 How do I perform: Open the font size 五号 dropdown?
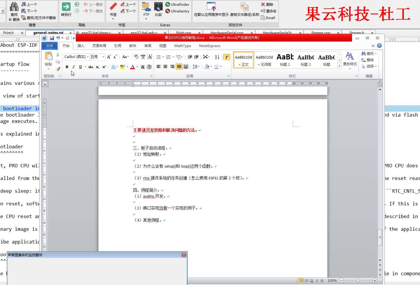coord(103,57)
